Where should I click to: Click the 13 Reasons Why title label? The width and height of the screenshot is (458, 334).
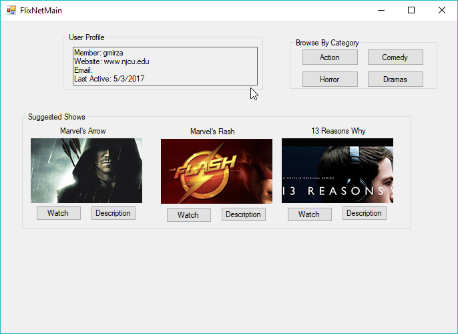pos(338,131)
